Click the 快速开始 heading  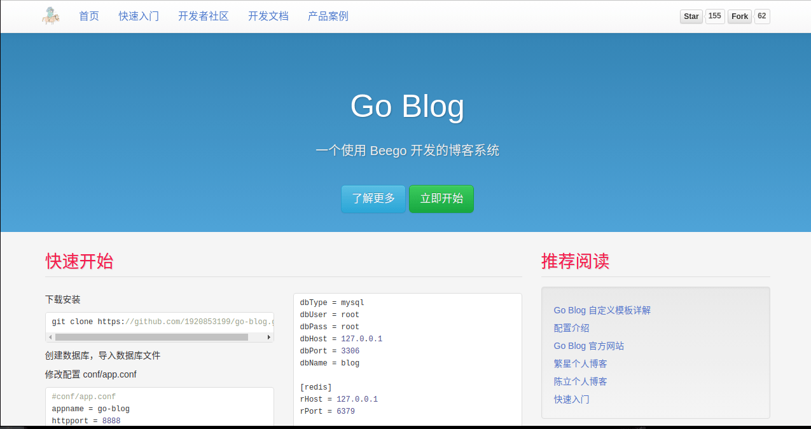point(80,261)
